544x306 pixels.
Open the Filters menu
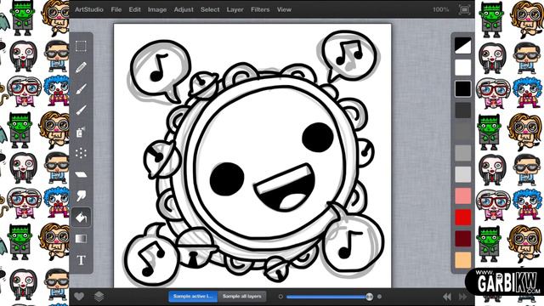[260, 9]
